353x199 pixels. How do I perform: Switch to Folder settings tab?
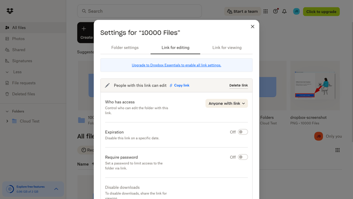click(125, 48)
